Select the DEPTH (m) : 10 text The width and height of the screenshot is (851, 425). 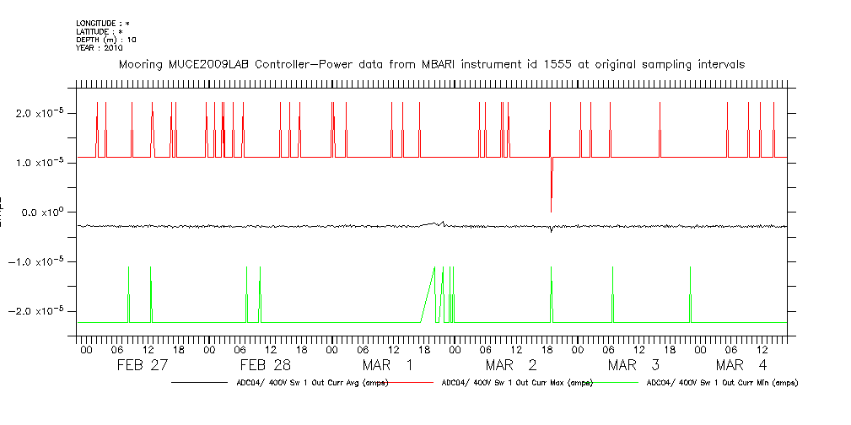pos(106,40)
